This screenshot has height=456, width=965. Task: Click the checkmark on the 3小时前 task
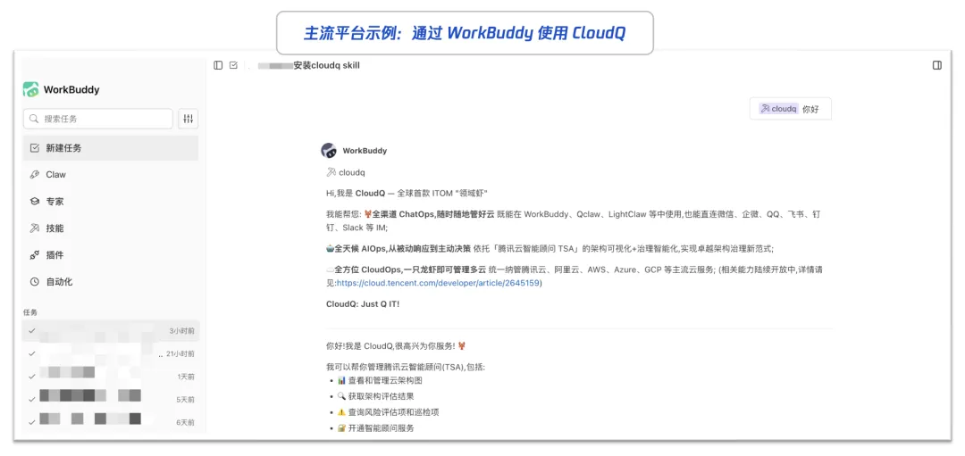[x=32, y=331]
